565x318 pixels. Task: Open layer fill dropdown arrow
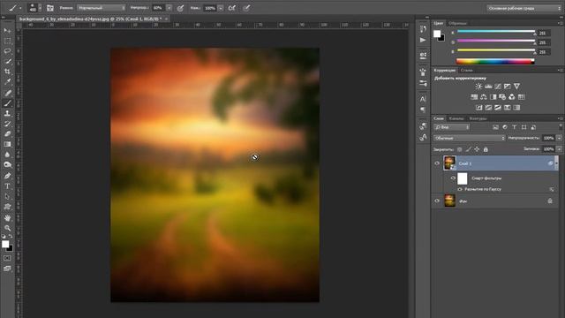click(559, 149)
